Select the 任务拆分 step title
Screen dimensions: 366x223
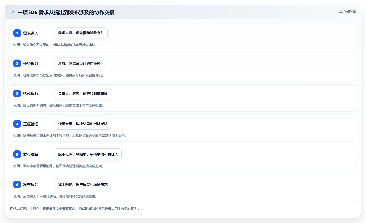(x=31, y=63)
